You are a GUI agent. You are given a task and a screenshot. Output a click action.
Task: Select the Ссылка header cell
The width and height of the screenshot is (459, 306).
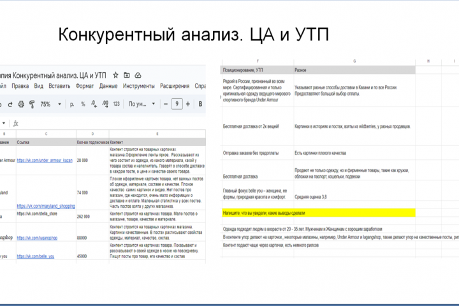coord(47,142)
